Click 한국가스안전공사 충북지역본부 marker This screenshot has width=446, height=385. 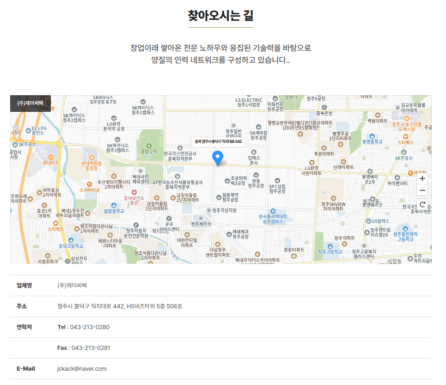[180, 148]
